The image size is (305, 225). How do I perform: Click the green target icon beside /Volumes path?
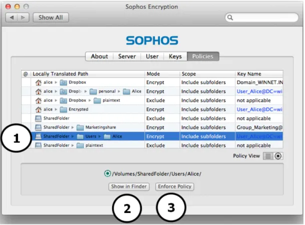pyautogui.click(x=107, y=173)
